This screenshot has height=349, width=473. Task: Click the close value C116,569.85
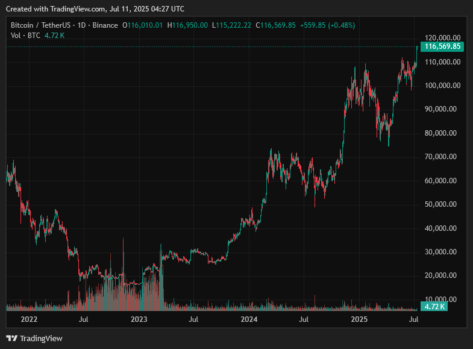[x=276, y=25]
